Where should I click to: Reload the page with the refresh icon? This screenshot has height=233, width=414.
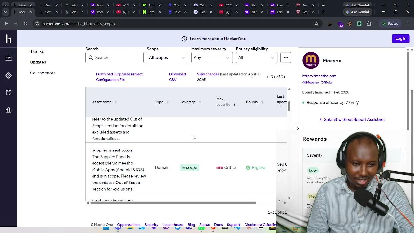pos(26,24)
